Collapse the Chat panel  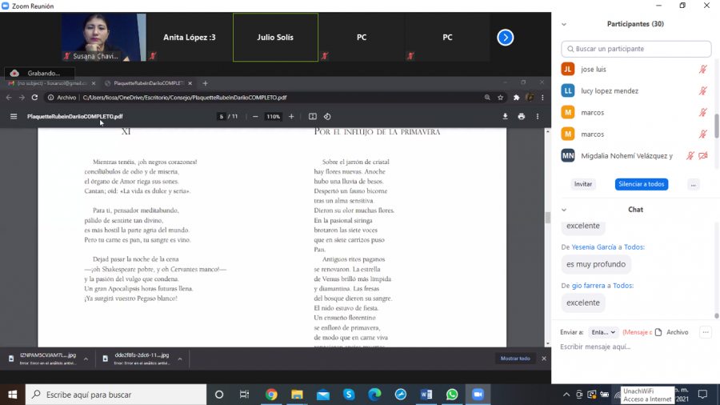coord(564,210)
